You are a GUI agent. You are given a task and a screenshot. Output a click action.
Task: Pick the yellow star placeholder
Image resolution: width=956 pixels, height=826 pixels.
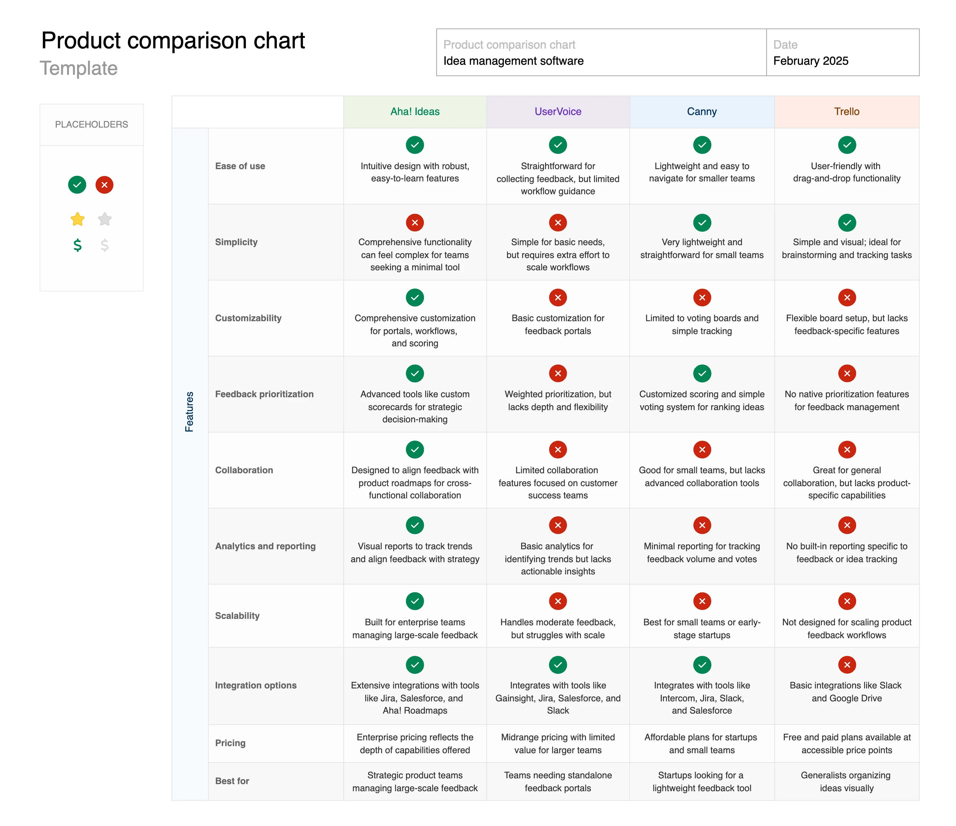(x=77, y=219)
